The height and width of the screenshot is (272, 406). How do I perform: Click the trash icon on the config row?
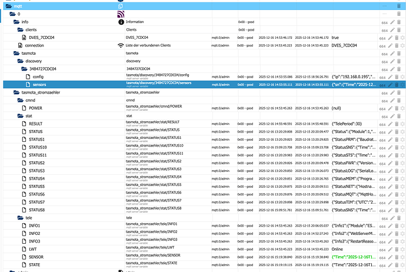point(397,77)
